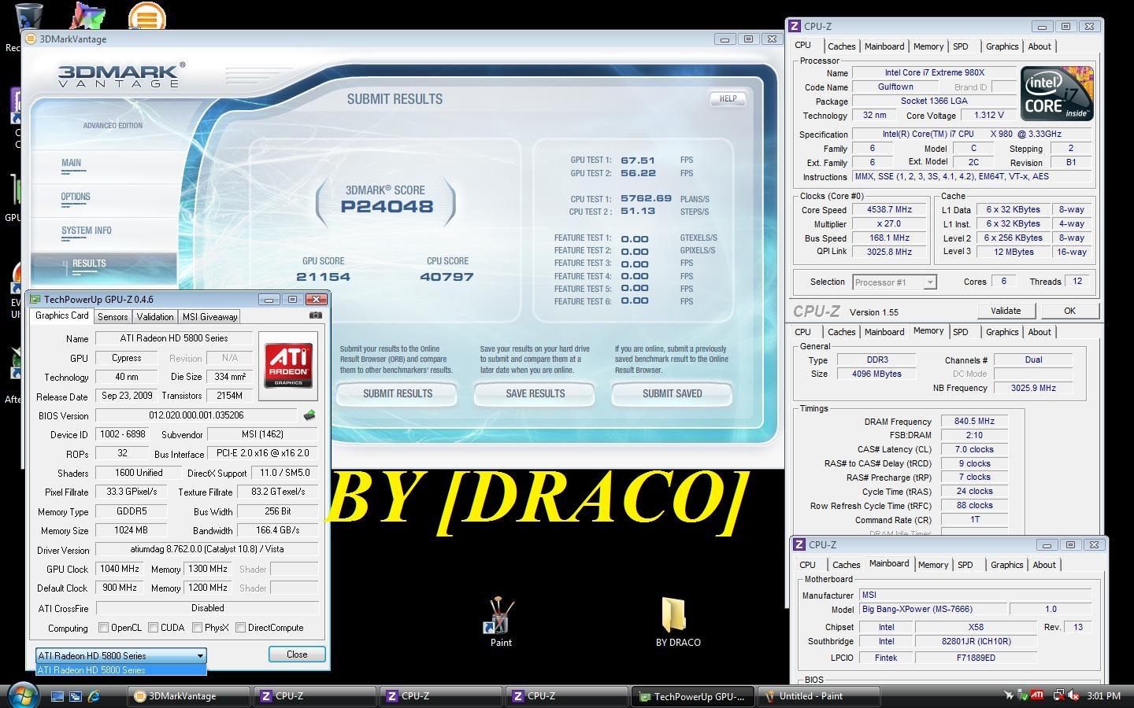Click the Close button in GPU-Z

[297, 655]
